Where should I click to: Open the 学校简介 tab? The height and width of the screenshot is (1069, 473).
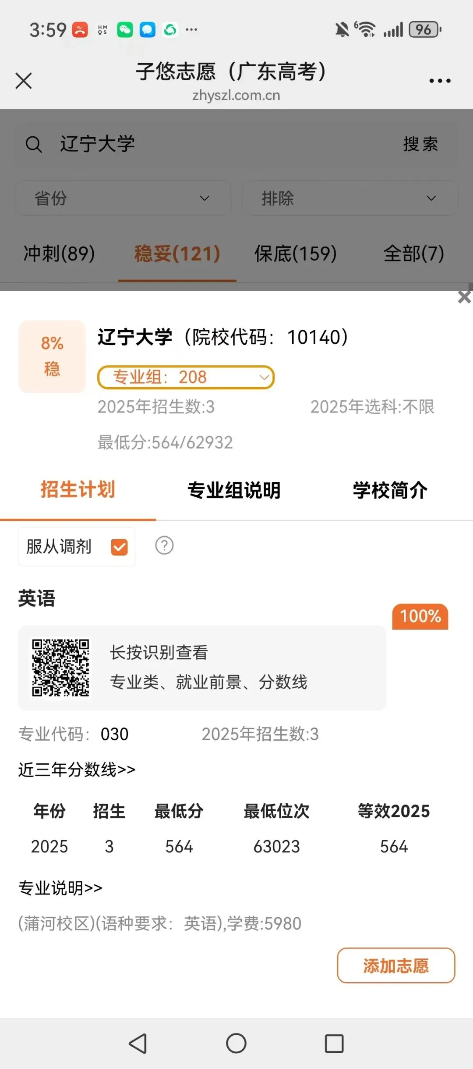pyautogui.click(x=390, y=490)
